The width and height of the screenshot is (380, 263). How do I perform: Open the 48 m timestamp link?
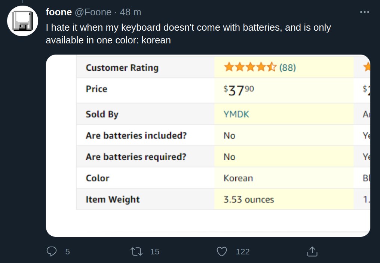point(131,12)
